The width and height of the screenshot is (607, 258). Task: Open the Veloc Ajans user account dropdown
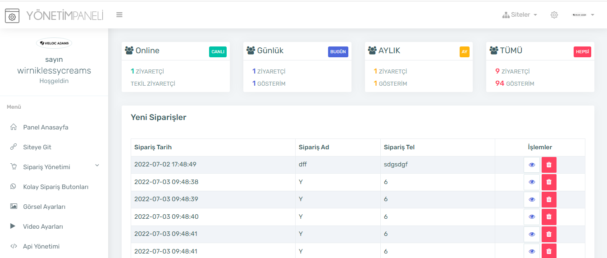584,15
